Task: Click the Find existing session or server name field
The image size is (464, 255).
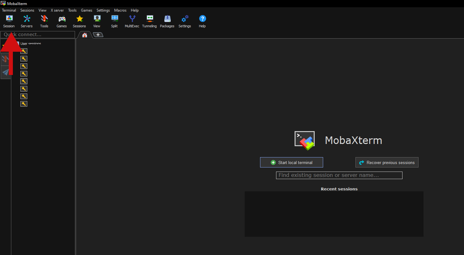Action: (339, 175)
